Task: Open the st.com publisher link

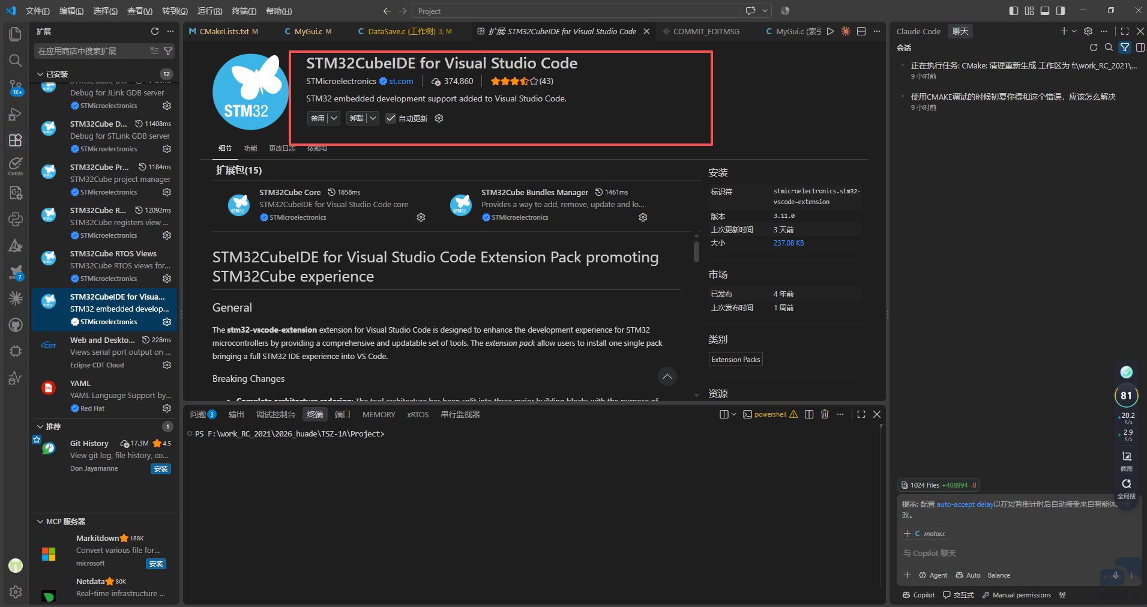Action: pos(401,81)
